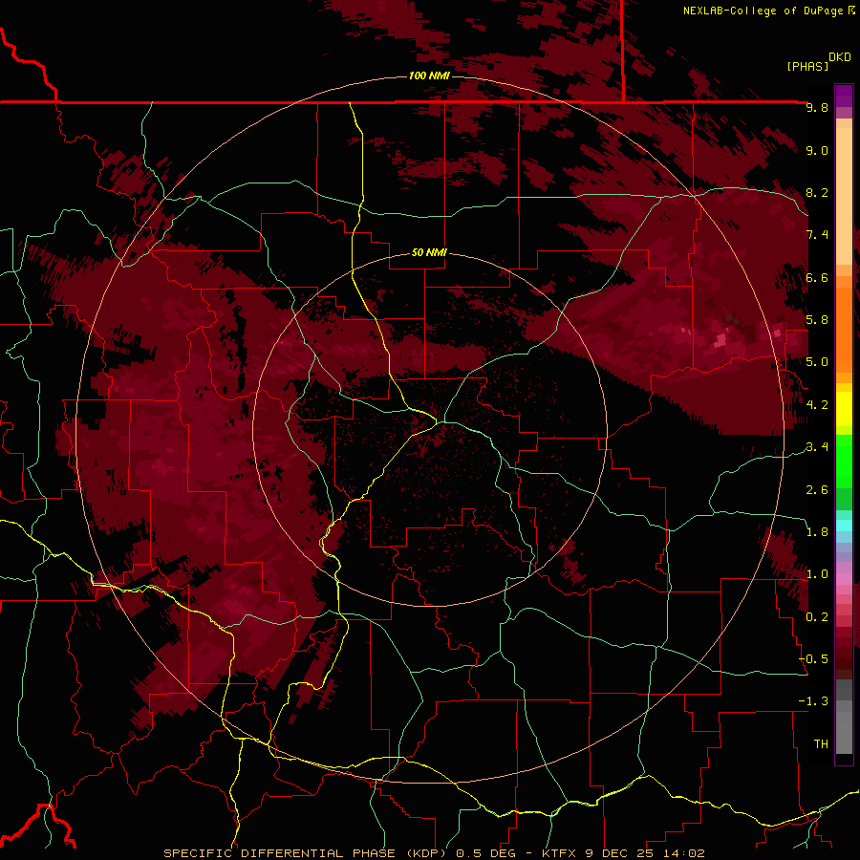Click the 9.8 scale value

tap(817, 107)
